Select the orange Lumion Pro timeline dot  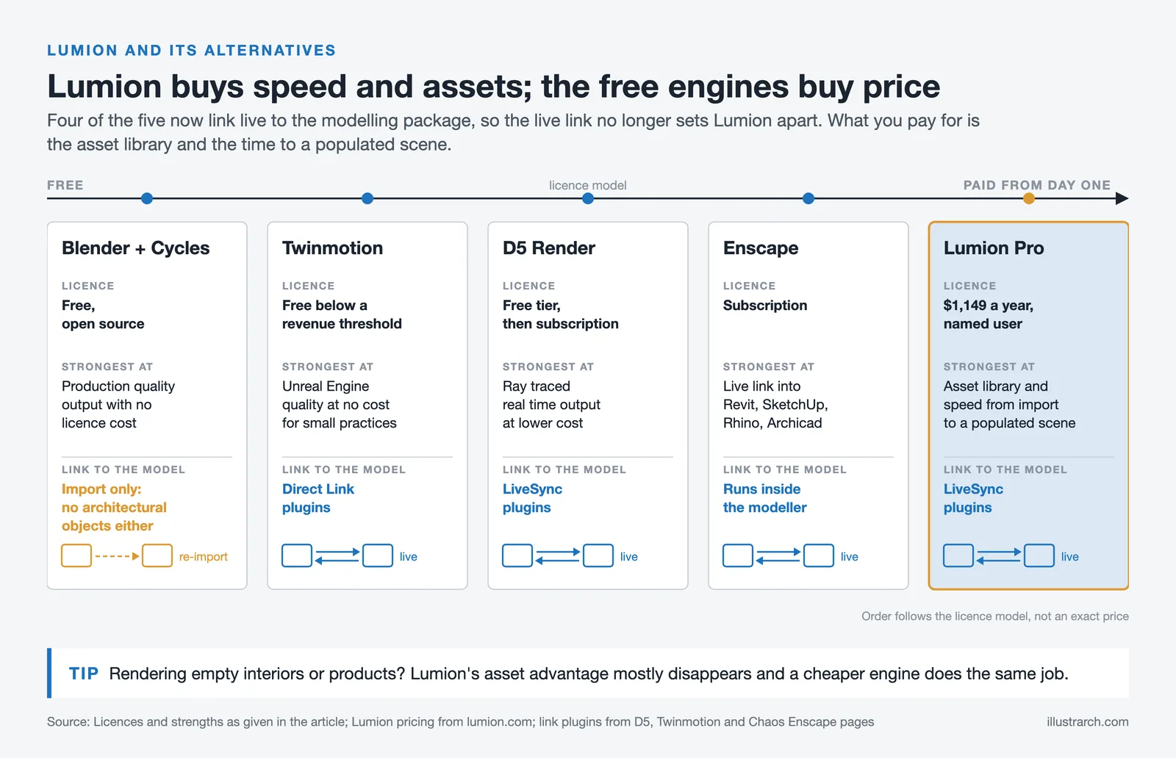[x=1029, y=198]
